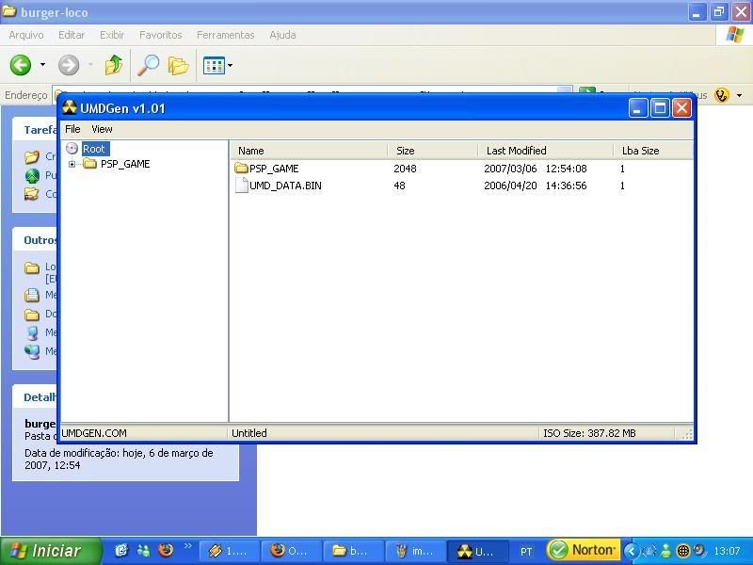Select the Root disc icon in UMDGen tree
The width and height of the screenshot is (753, 565).
[72, 149]
